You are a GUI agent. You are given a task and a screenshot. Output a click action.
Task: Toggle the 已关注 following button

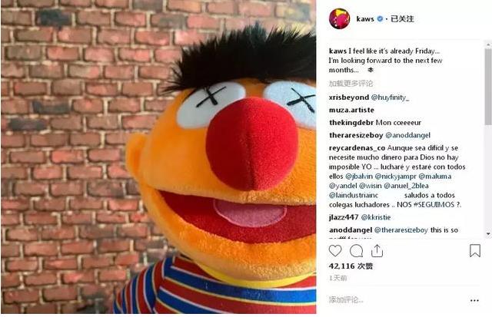(x=402, y=18)
